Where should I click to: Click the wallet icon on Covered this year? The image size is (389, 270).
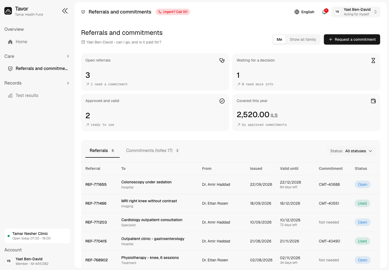tap(373, 101)
